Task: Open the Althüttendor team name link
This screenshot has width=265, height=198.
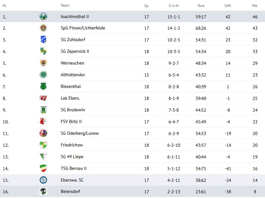Action: pyautogui.click(x=73, y=75)
